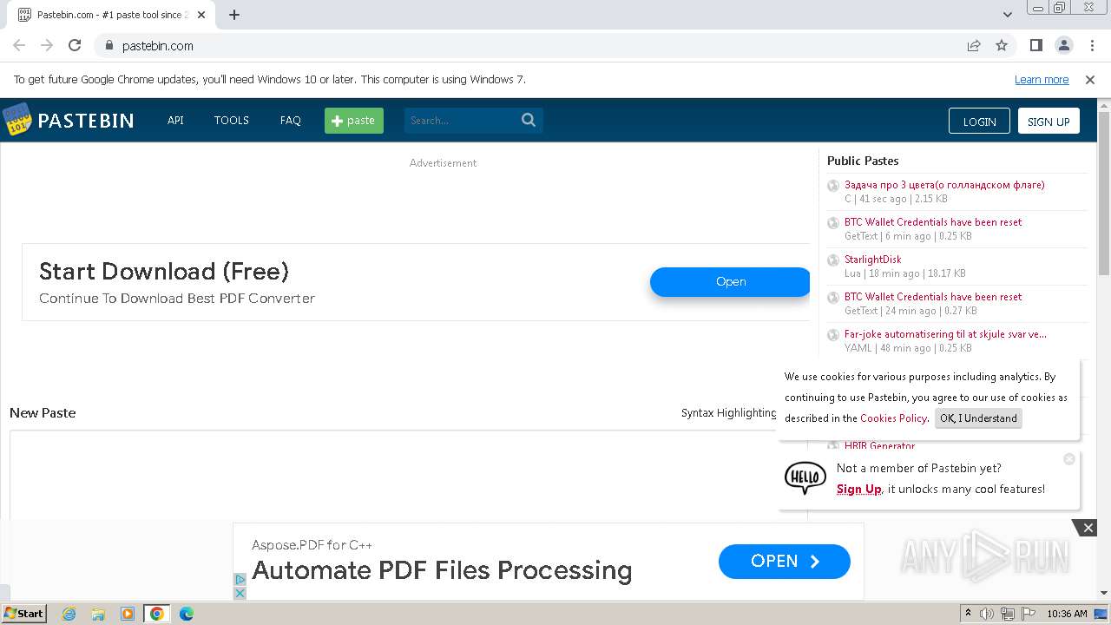Open the Windows Start menu
Image resolution: width=1111 pixels, height=625 pixels.
coord(24,614)
